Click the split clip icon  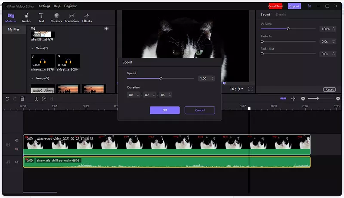pyautogui.click(x=37, y=98)
